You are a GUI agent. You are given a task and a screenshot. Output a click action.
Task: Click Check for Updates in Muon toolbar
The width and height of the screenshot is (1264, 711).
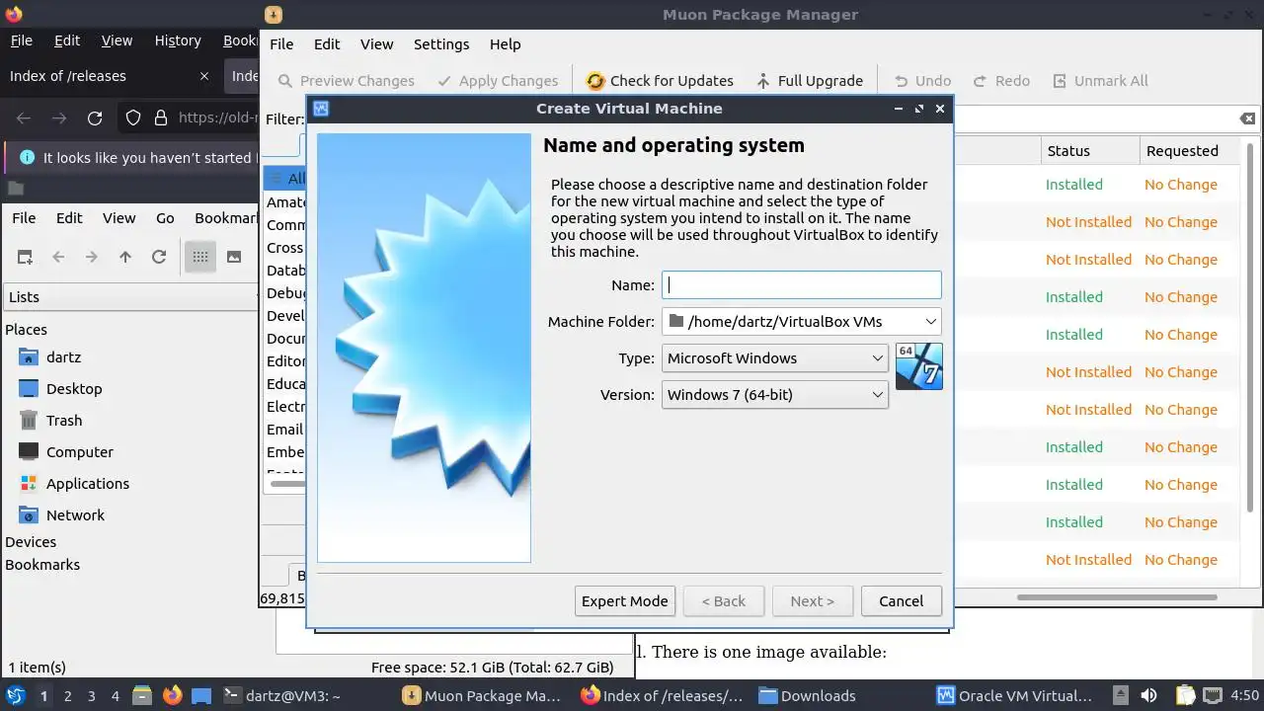660,81
